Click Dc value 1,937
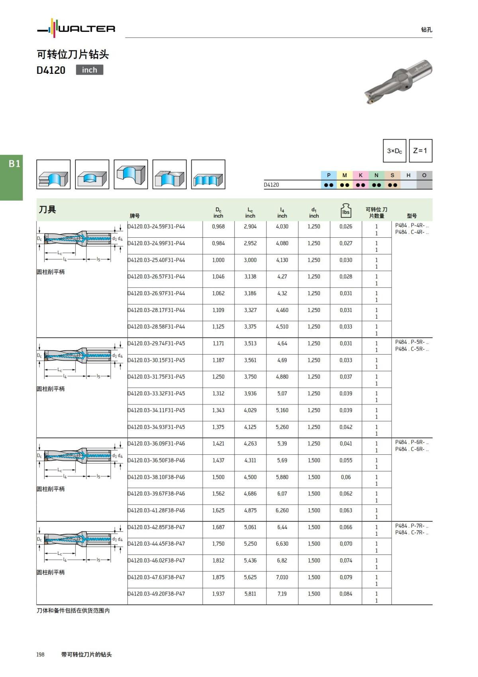The width and height of the screenshot is (478, 677). [x=218, y=594]
